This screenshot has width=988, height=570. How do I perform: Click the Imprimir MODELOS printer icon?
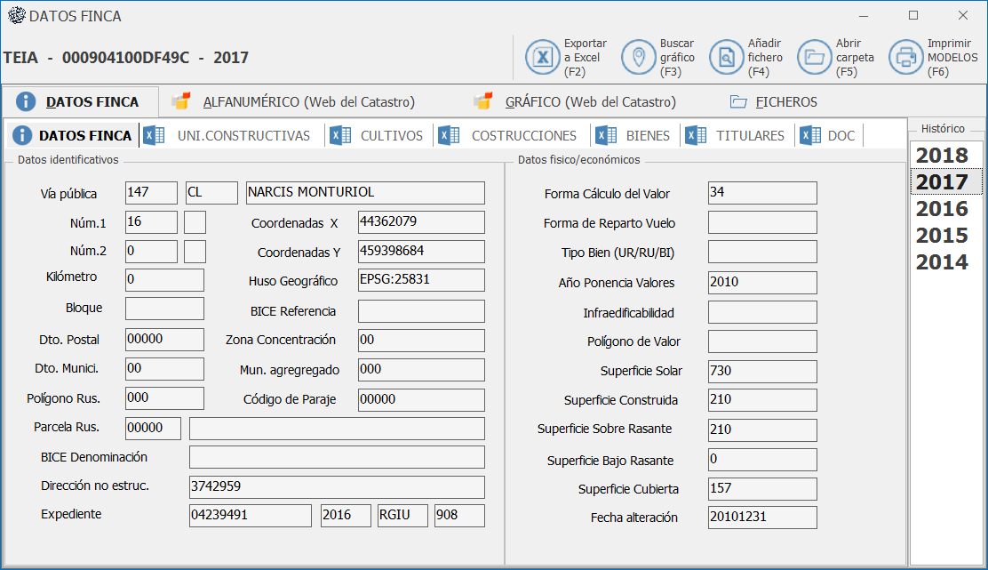tap(906, 58)
